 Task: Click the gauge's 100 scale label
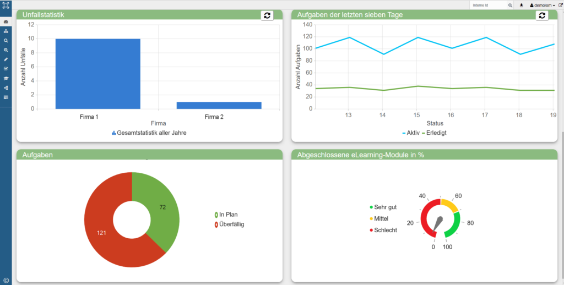447,247
